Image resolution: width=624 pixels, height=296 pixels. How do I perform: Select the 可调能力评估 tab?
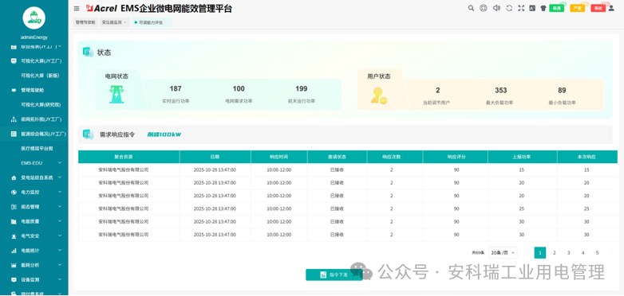151,22
